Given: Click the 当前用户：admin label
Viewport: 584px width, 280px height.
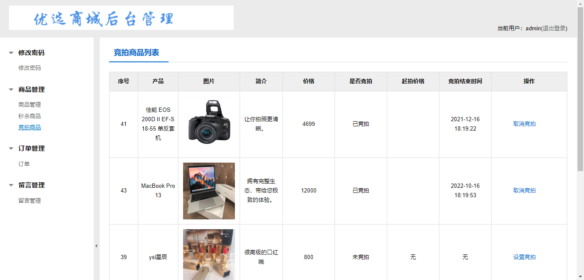Looking at the screenshot, I should pyautogui.click(x=519, y=28).
